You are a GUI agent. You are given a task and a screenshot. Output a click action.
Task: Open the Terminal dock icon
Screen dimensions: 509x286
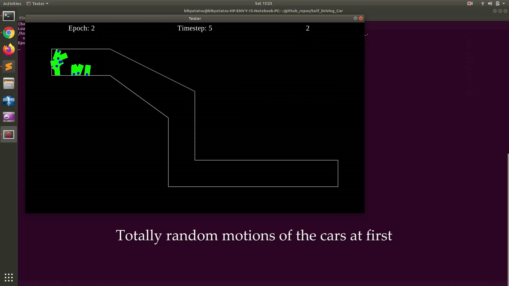tap(9, 16)
